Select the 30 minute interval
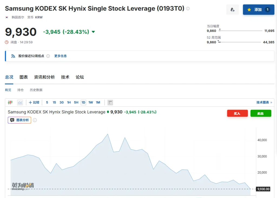Image resolution: width=277 pixels, height=198 pixels. pyautogui.click(x=61, y=102)
